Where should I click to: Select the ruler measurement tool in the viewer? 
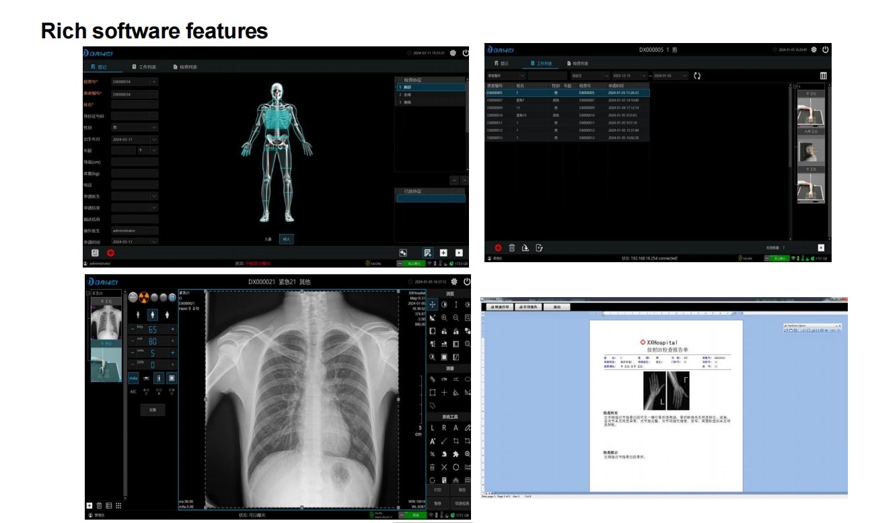click(x=433, y=379)
